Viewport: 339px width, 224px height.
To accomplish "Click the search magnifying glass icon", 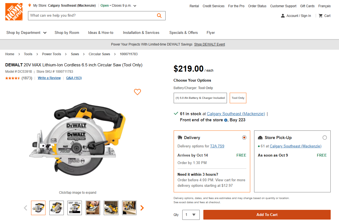I will [159, 16].
